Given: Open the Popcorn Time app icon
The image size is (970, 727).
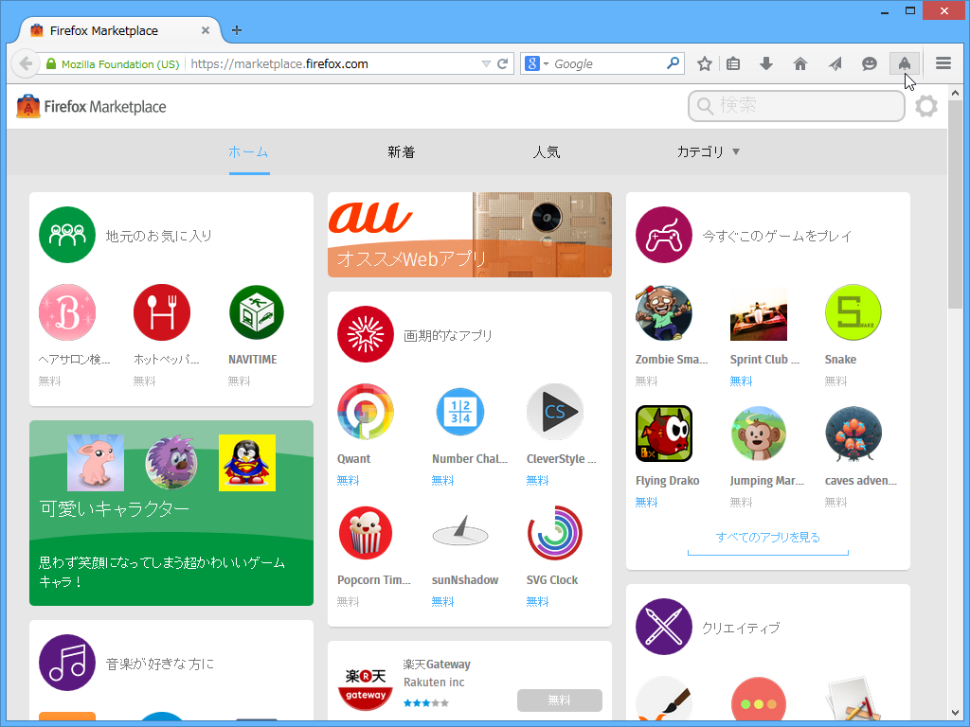Looking at the screenshot, I should coord(365,532).
